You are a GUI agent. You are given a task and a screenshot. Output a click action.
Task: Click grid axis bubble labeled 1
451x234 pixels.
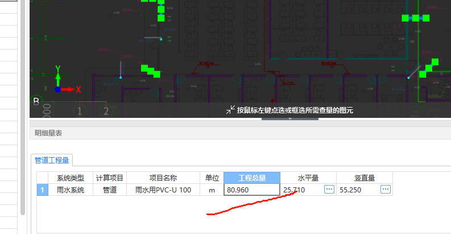[80, 111]
